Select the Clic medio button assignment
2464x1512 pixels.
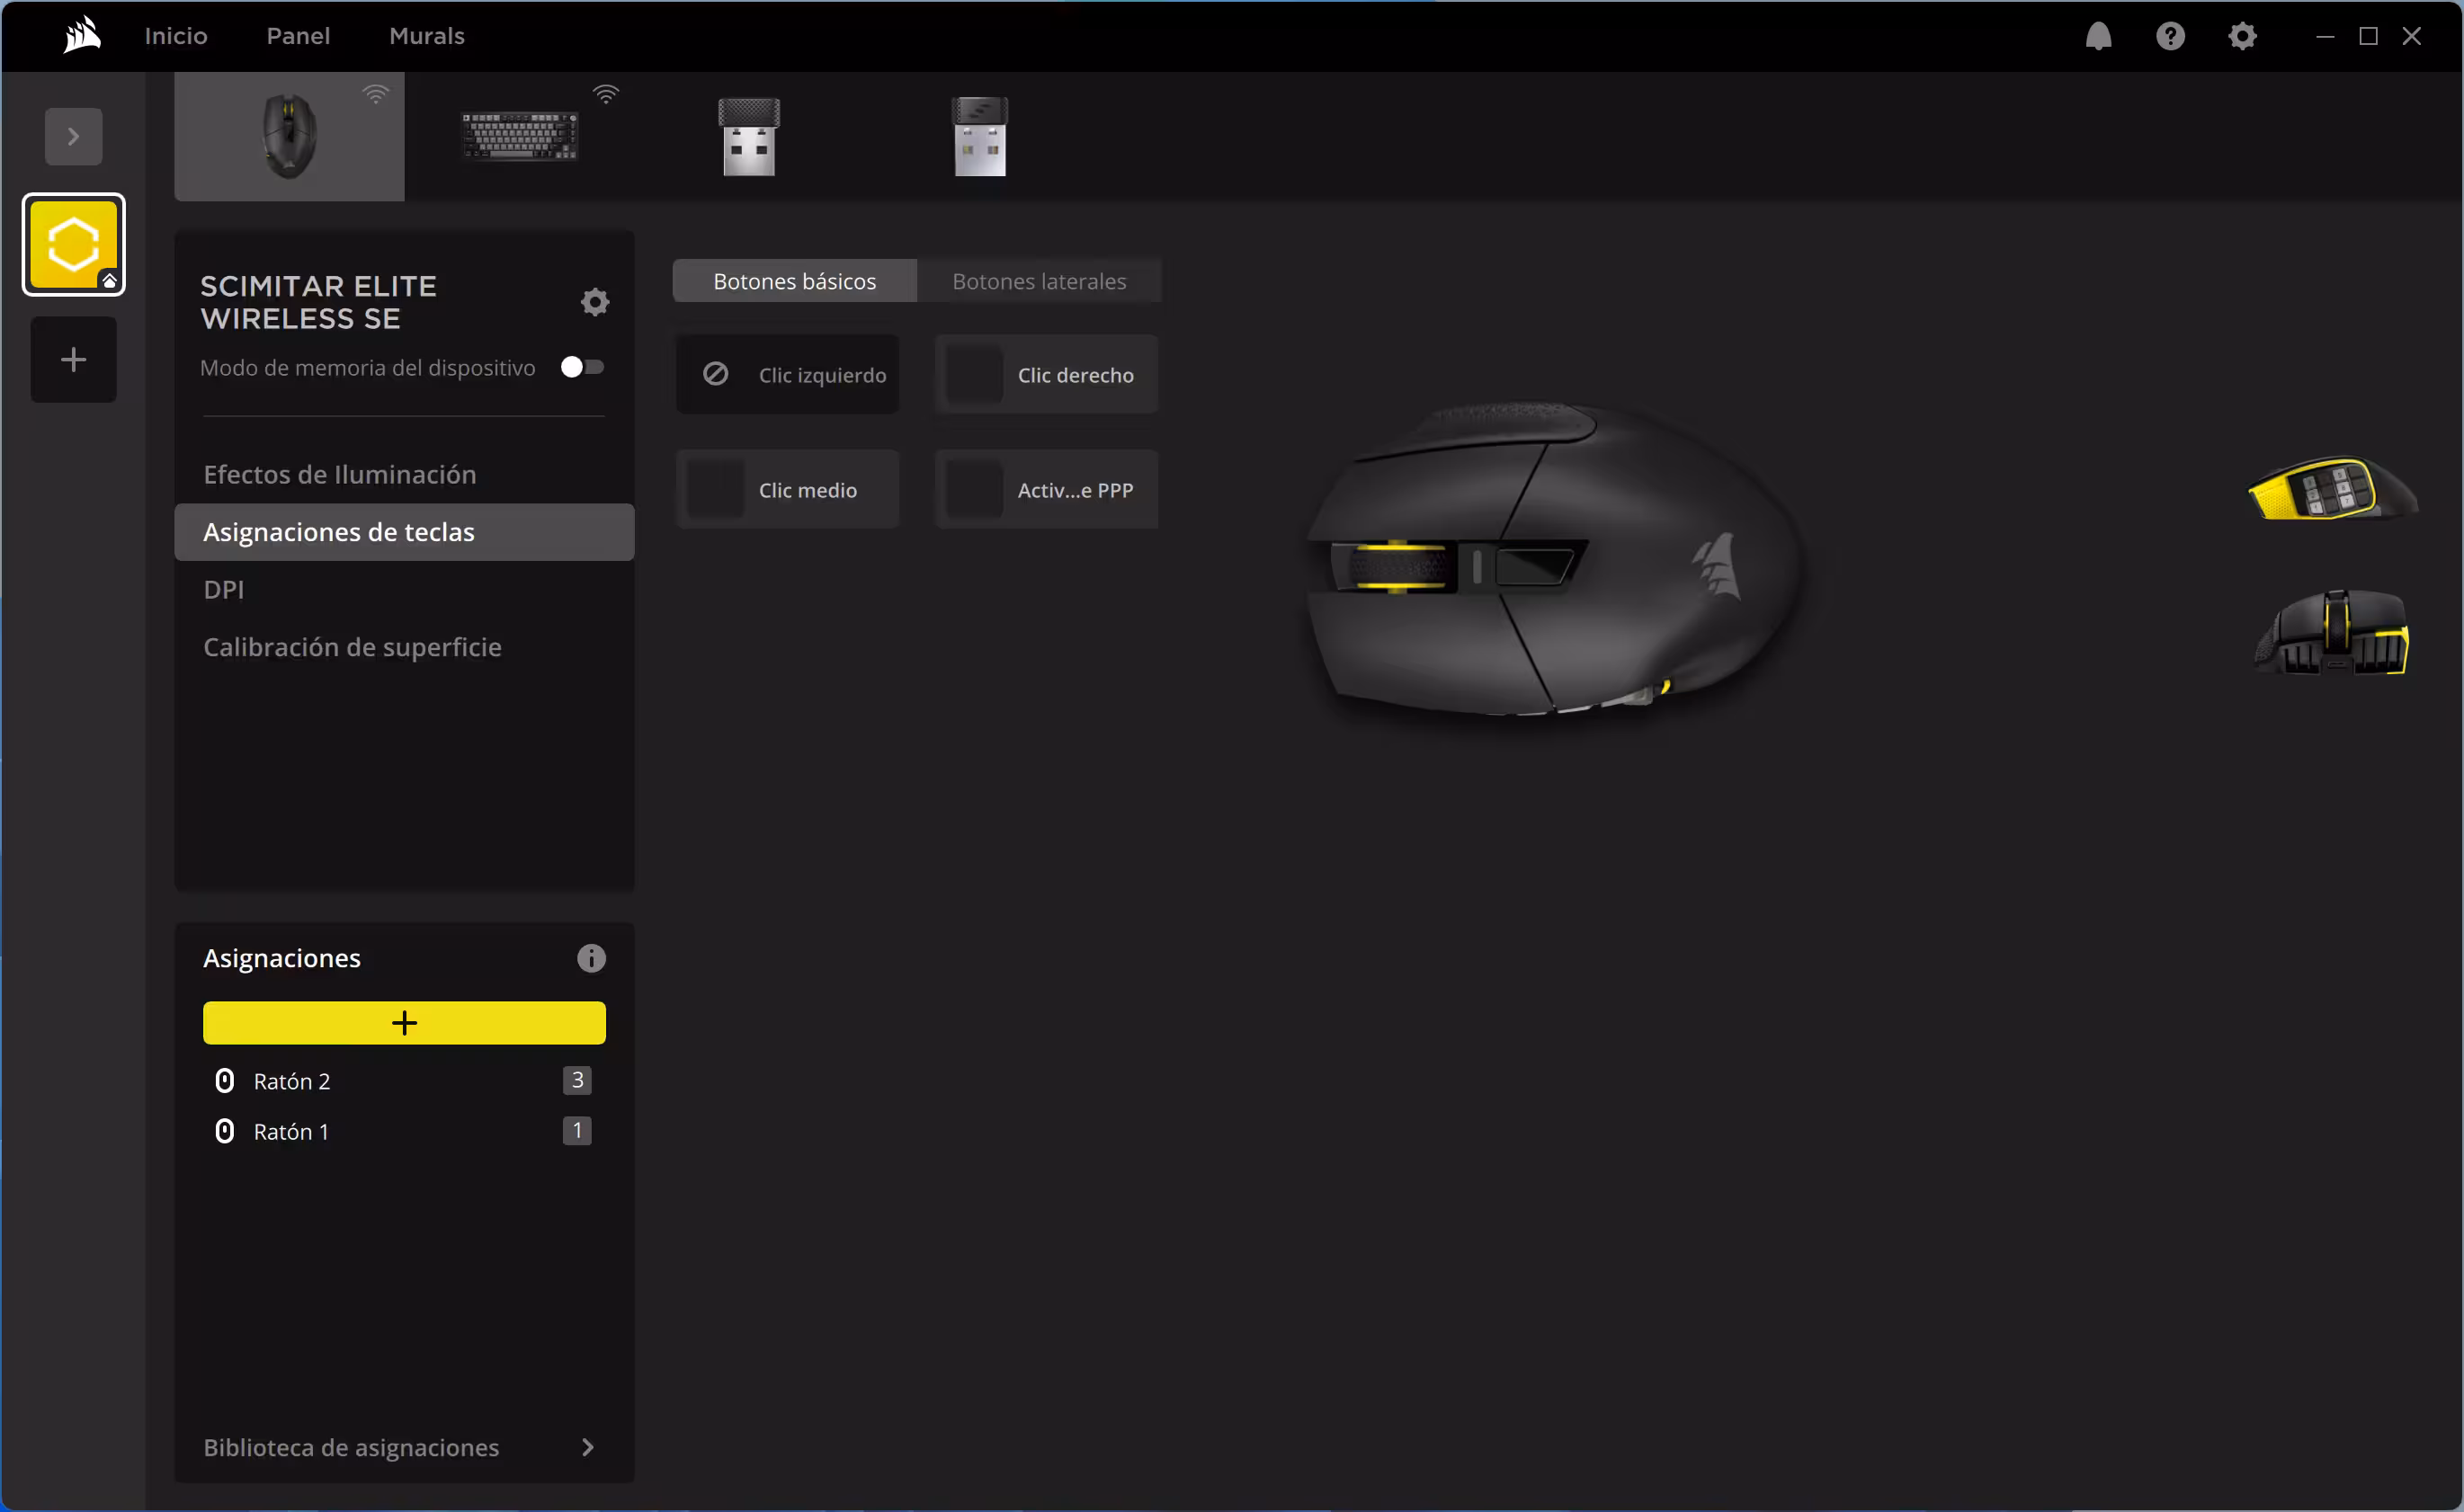point(788,490)
